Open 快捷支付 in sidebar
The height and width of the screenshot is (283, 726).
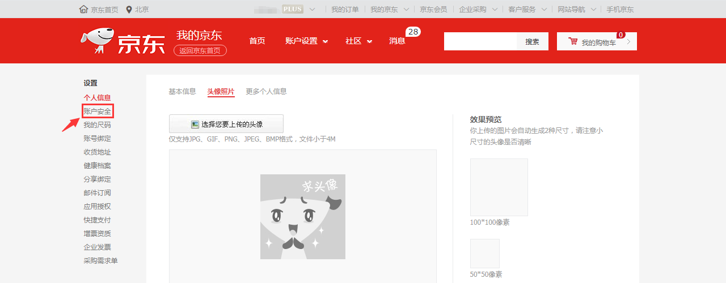click(x=97, y=220)
